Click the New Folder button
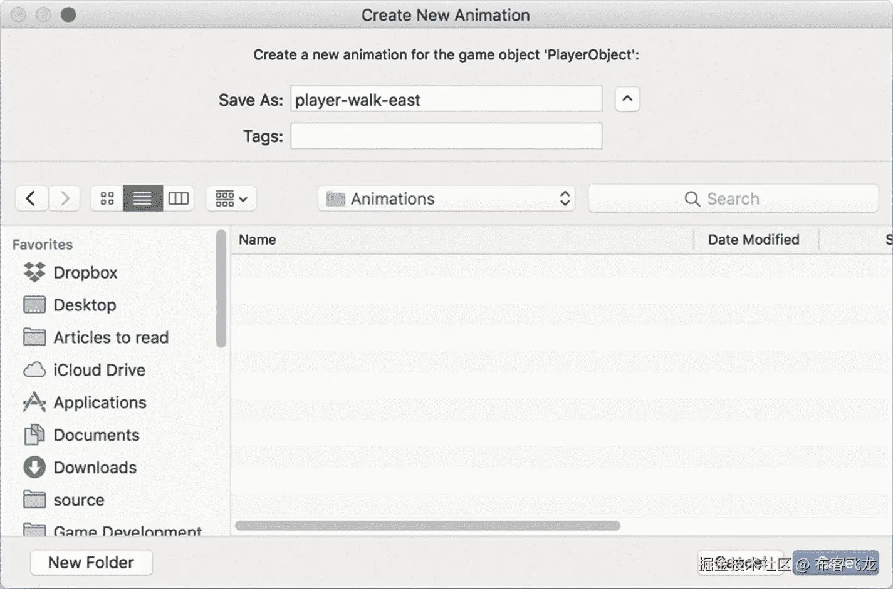 point(91,563)
